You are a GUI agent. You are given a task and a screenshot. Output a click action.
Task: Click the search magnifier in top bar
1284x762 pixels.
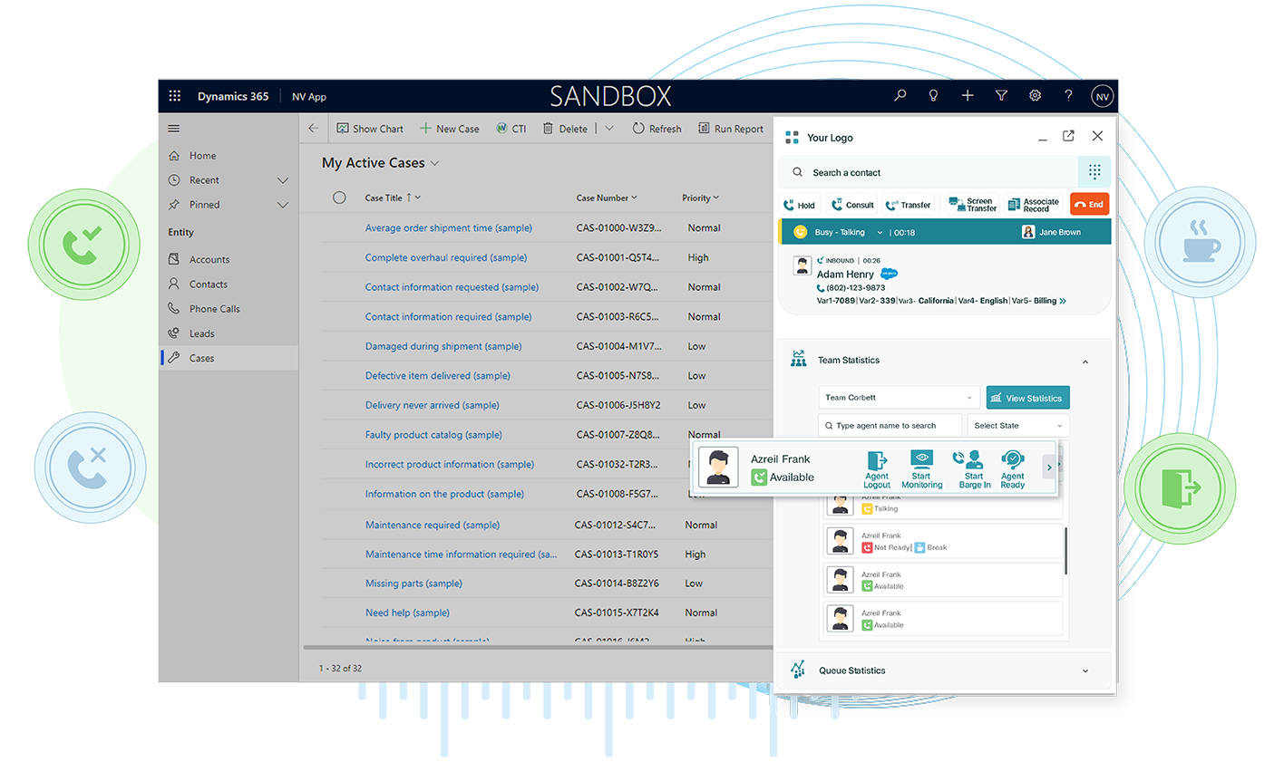[x=900, y=95]
